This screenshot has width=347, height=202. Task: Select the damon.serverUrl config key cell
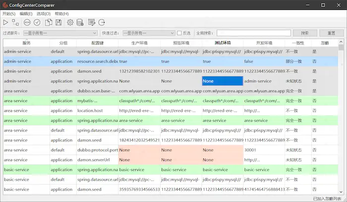point(97,160)
